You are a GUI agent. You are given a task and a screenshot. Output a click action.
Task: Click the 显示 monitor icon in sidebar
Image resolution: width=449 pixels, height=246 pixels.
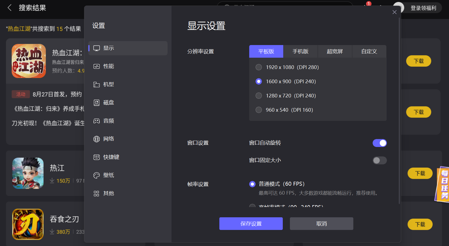pyautogui.click(x=96, y=48)
